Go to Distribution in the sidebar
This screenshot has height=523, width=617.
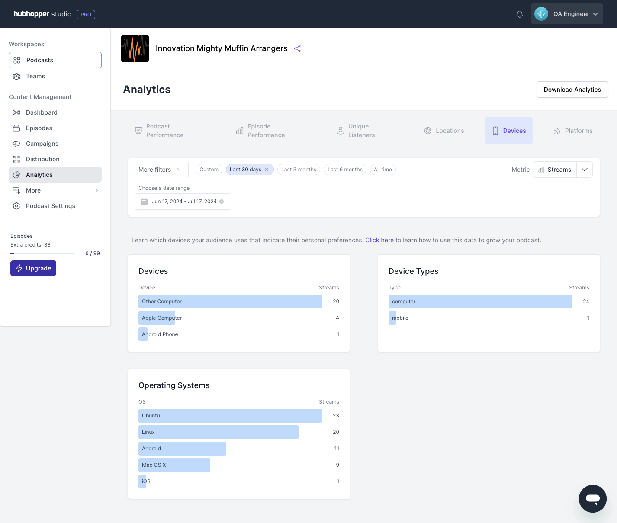pos(43,159)
